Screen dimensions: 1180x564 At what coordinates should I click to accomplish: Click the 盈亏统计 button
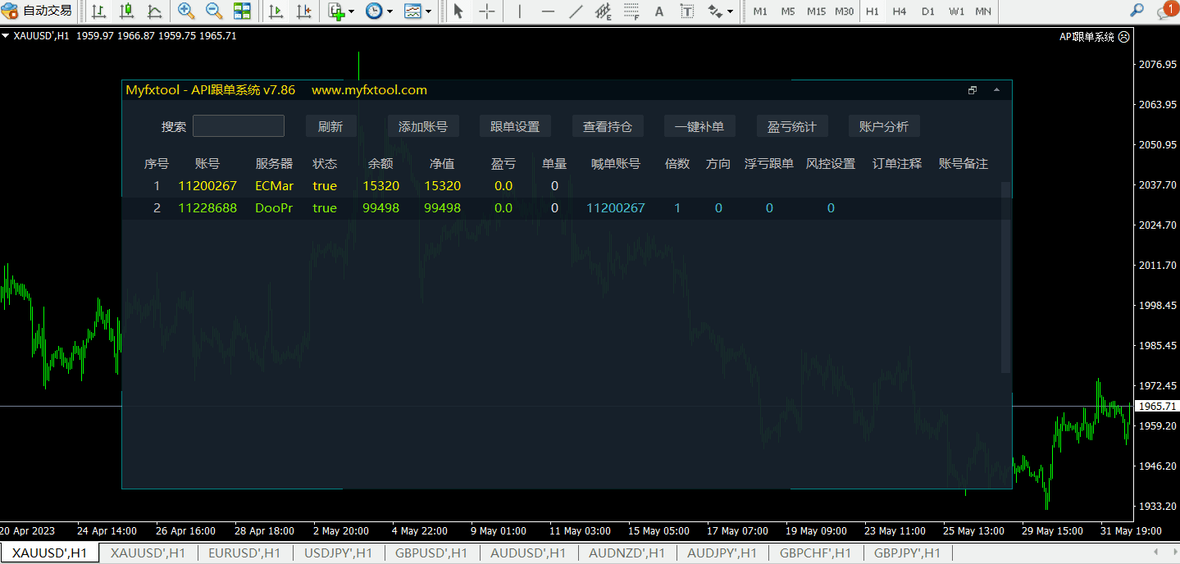[792, 126]
